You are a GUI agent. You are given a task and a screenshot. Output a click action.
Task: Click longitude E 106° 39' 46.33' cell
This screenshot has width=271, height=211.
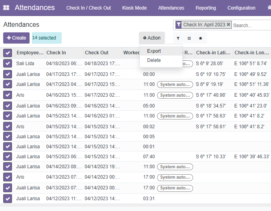pyautogui.click(x=252, y=157)
